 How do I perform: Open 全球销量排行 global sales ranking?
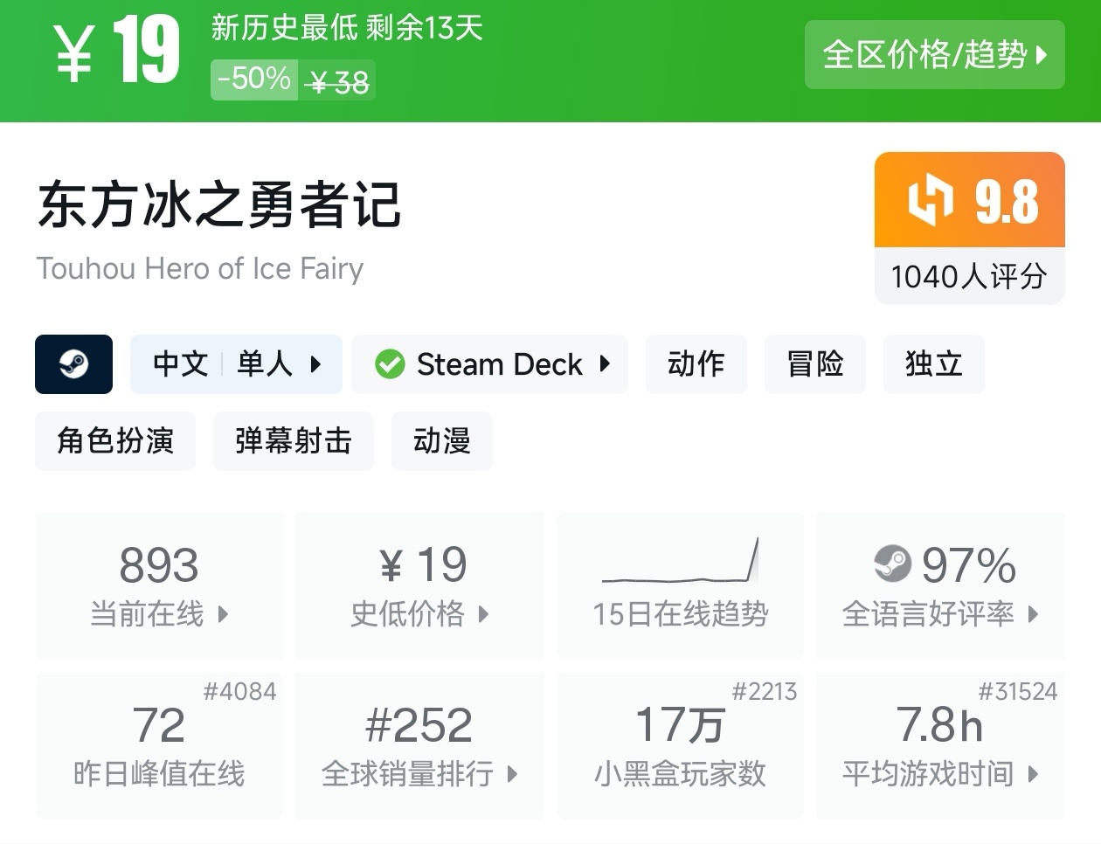(x=419, y=745)
